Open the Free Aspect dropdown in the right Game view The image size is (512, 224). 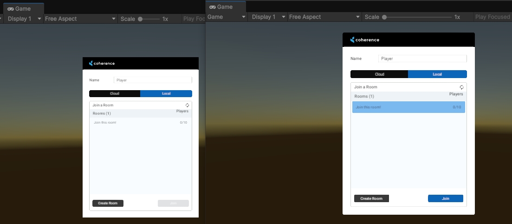click(324, 17)
